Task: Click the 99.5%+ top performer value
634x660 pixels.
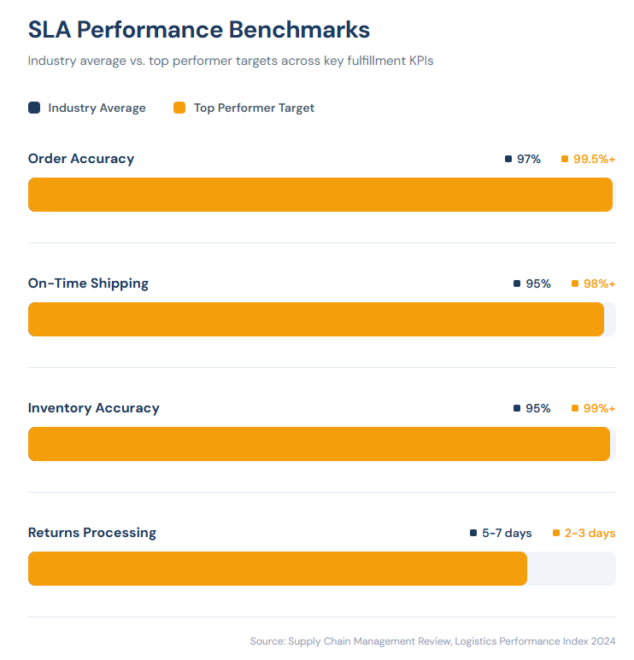Action: click(x=594, y=159)
